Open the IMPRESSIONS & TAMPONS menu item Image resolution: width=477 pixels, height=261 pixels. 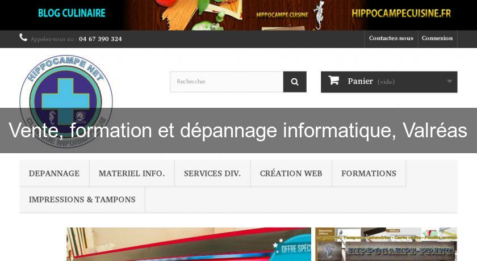click(x=82, y=199)
